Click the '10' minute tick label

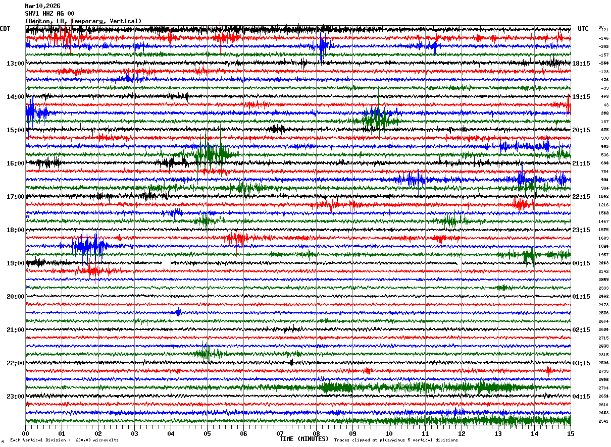pos(389,433)
